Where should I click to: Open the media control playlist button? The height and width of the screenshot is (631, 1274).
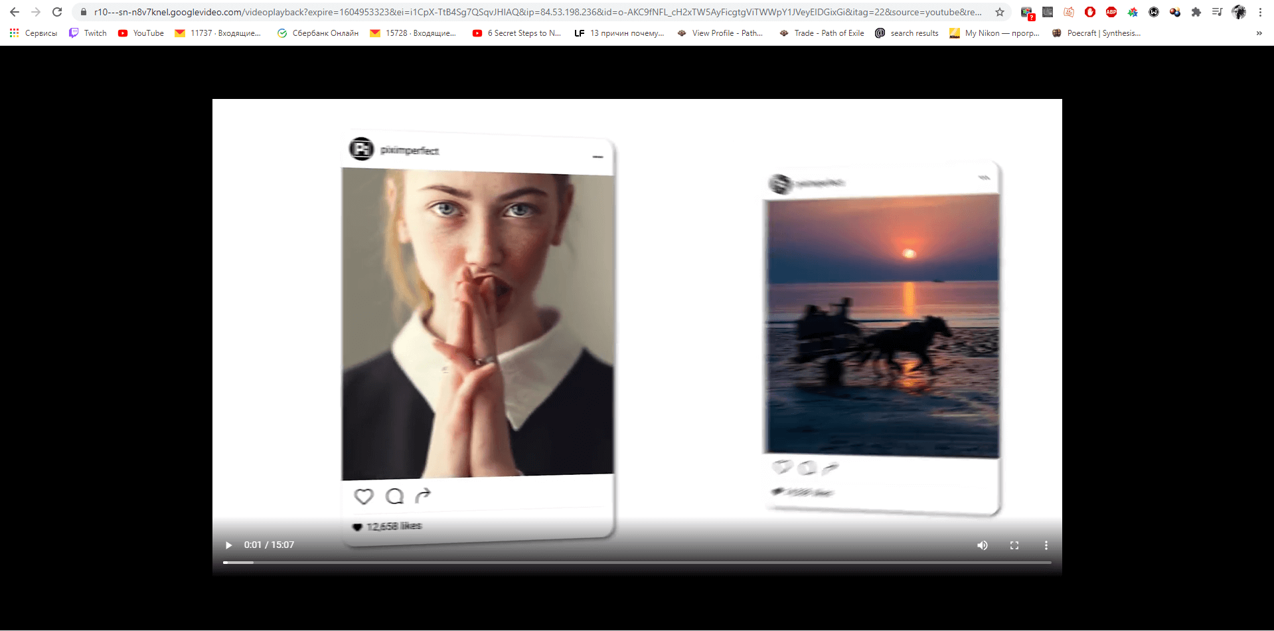point(1218,12)
